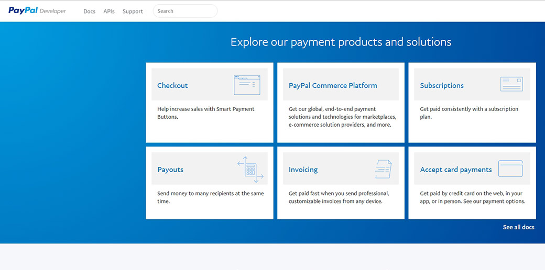545x270 pixels.
Task: Select the Subscriptions card title
Action: coord(442,85)
